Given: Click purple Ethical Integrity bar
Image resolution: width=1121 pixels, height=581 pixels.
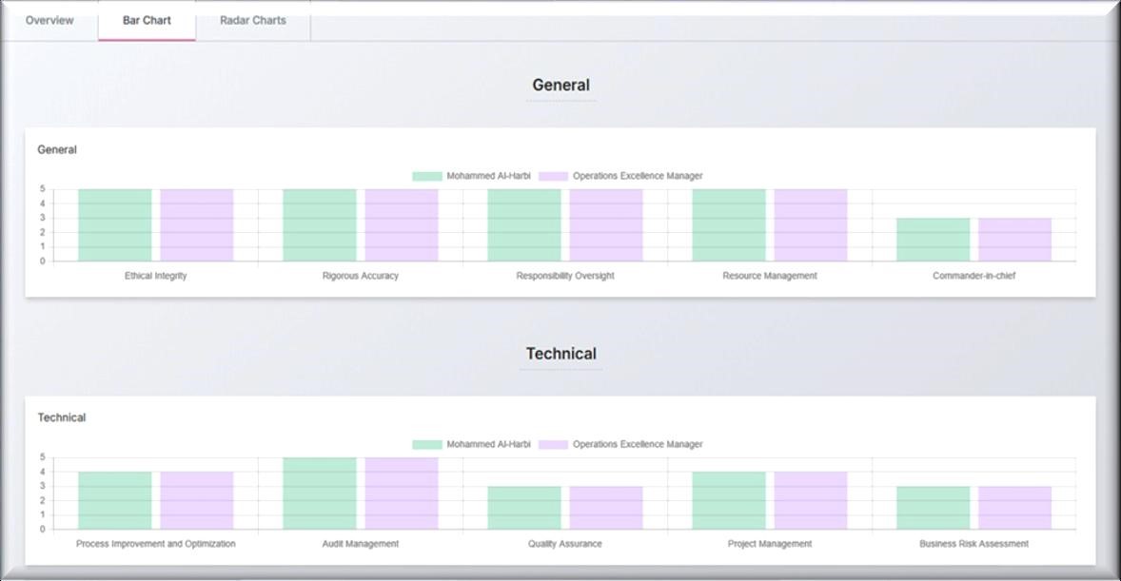Looking at the screenshot, I should [x=197, y=225].
